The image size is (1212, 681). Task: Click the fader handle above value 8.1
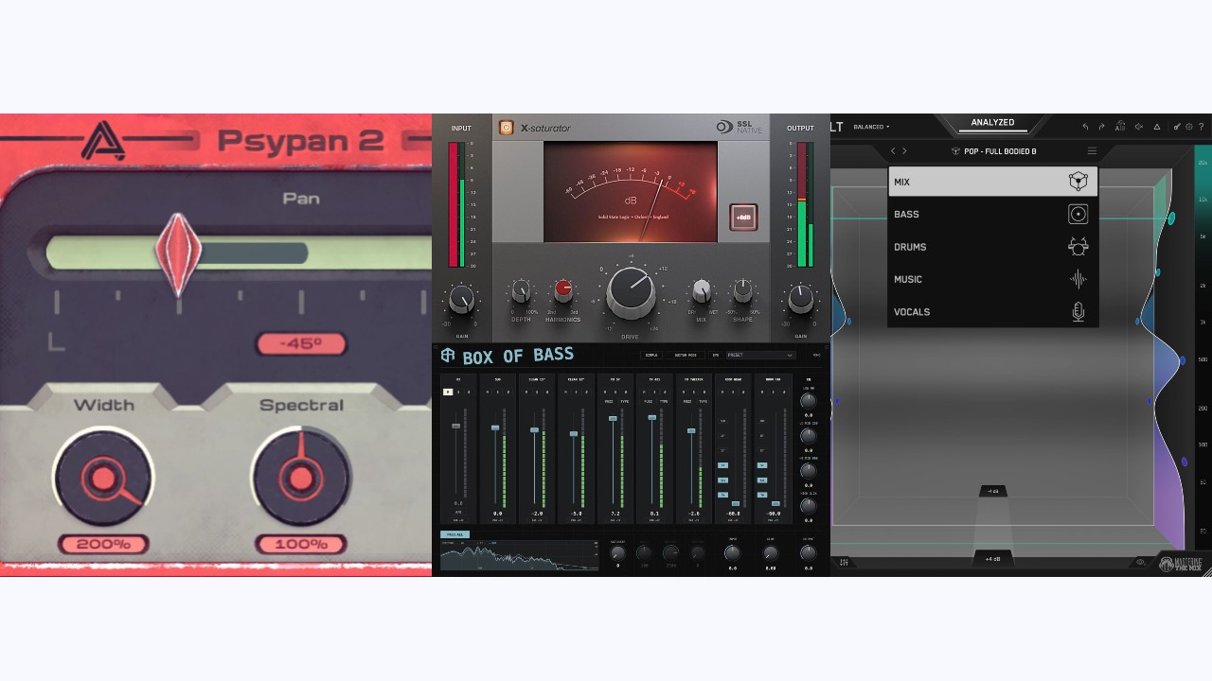click(651, 417)
